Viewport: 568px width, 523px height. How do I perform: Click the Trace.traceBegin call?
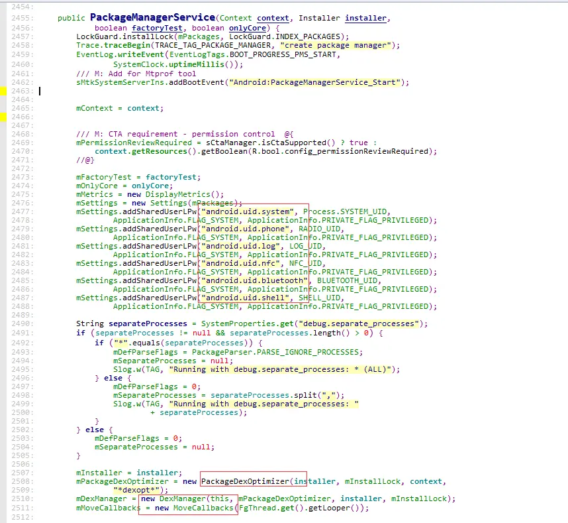pyautogui.click(x=113, y=45)
